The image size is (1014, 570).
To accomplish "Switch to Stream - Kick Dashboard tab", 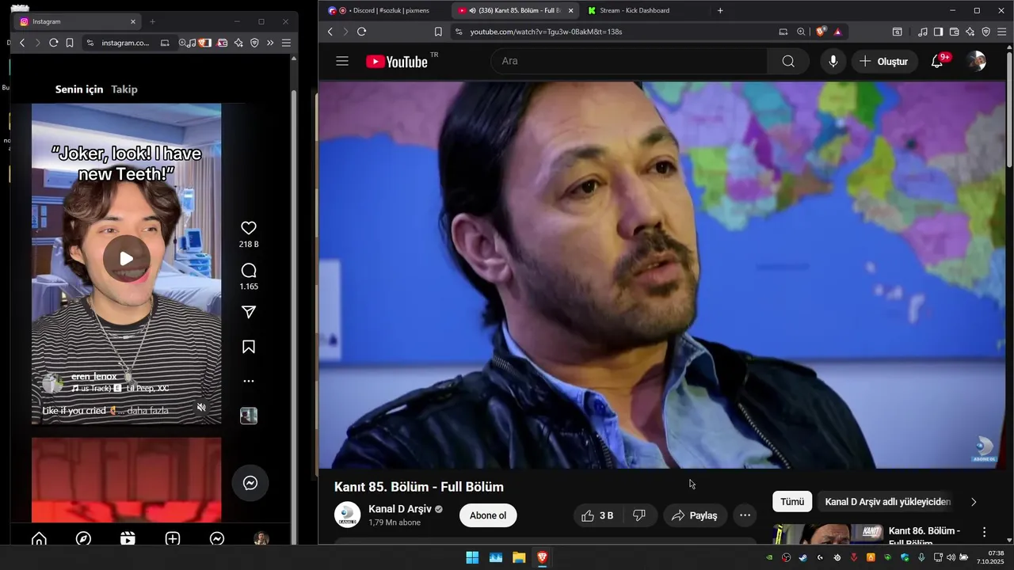I will (634, 10).
